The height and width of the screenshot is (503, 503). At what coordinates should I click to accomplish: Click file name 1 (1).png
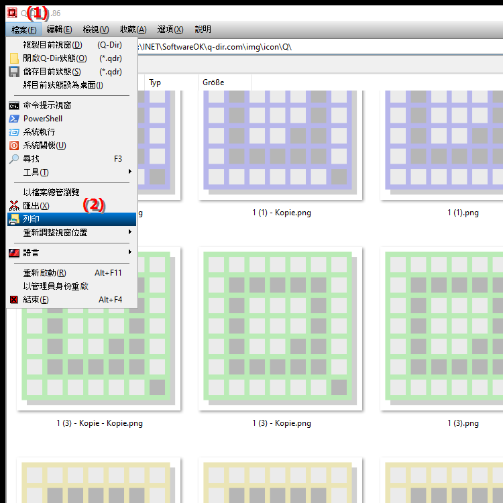point(463,213)
